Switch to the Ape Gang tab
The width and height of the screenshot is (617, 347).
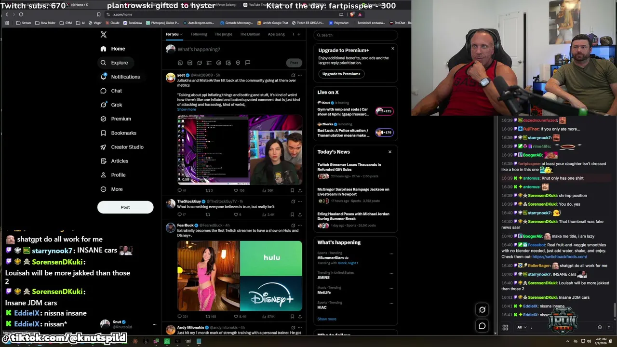tap(276, 34)
